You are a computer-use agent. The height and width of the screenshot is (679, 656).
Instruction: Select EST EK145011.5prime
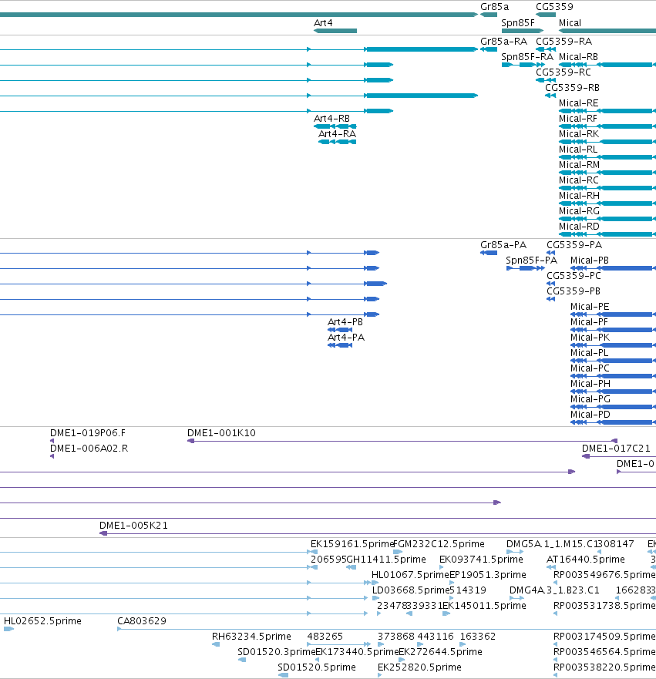click(446, 613)
